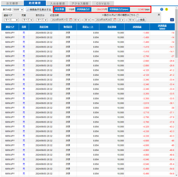This screenshot has height=177, width=178.
Task: Click the 約定件数 summary label
Action: 60,9
